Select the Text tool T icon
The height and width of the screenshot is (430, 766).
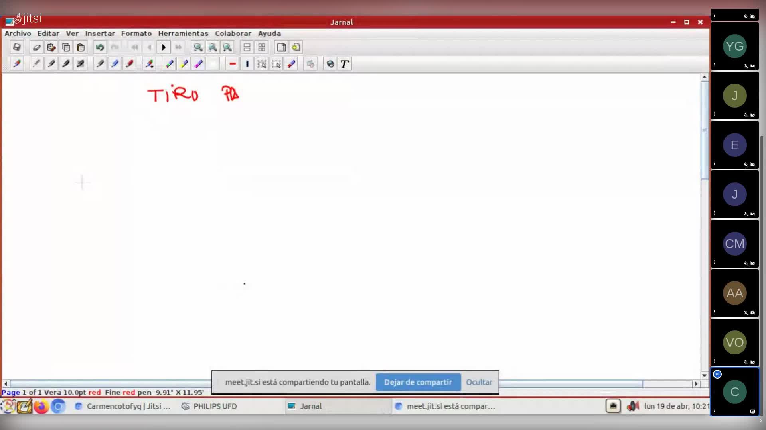[345, 64]
